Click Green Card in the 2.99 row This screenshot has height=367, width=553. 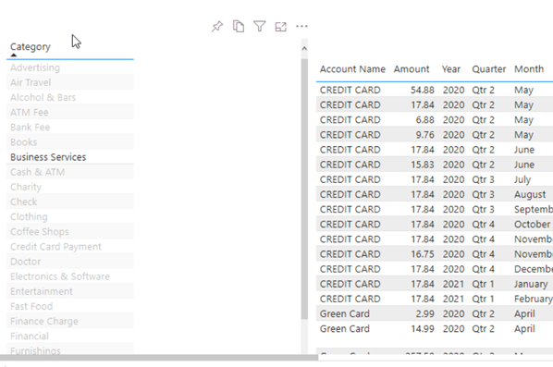coord(345,313)
